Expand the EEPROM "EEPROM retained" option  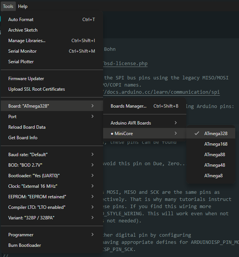(x=52, y=196)
